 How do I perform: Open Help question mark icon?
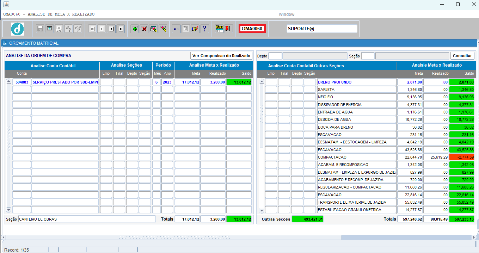[x=204, y=29]
